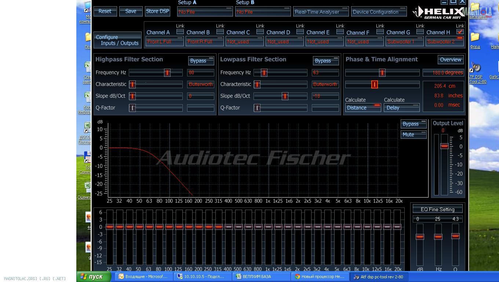Switch to Atf dsp pc-tool rev 2-80 taskbar item
This screenshot has height=282, width=499.
pyautogui.click(x=380, y=276)
